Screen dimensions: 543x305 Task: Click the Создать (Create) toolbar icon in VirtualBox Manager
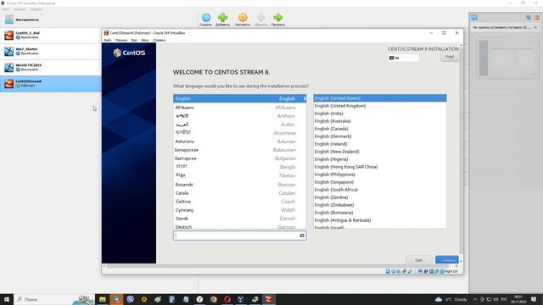[205, 19]
